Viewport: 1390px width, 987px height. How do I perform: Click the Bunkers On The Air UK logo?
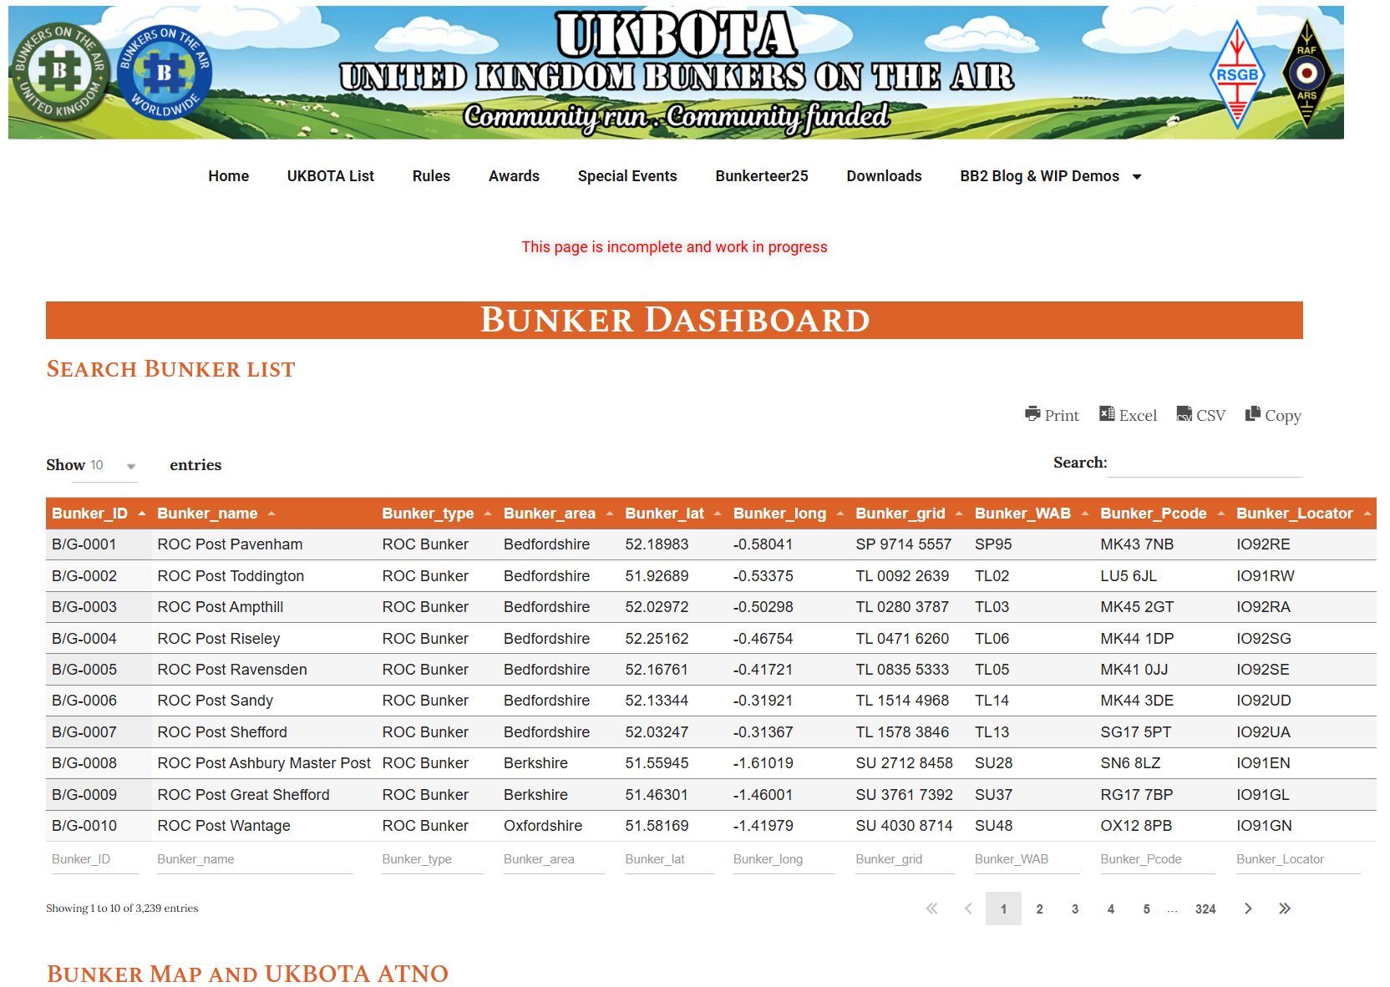pos(59,72)
